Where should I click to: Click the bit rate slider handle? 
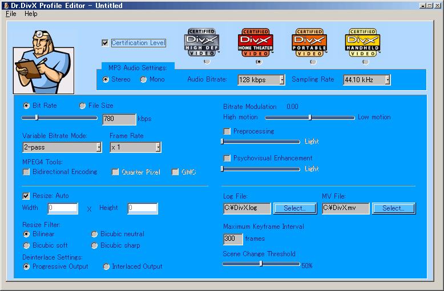[37, 118]
